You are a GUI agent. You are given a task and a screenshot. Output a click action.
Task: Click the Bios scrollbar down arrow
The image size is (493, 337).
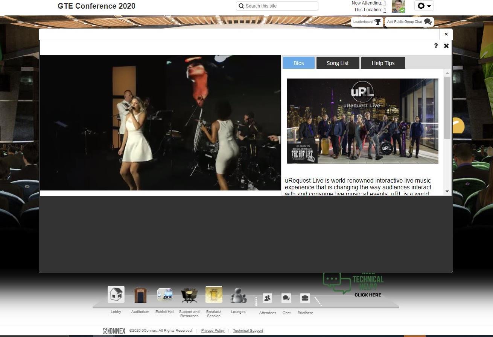pyautogui.click(x=447, y=191)
